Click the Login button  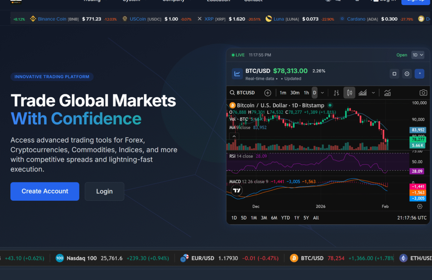point(104,192)
